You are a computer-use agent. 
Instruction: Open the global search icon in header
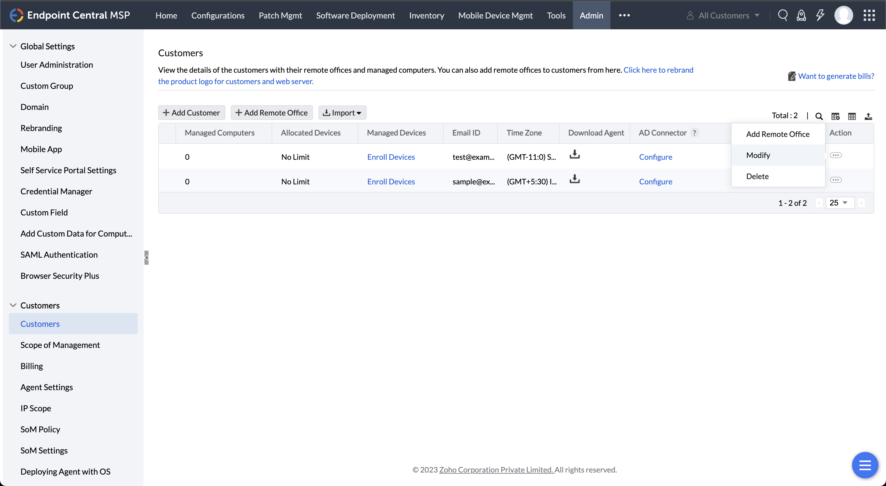(783, 16)
